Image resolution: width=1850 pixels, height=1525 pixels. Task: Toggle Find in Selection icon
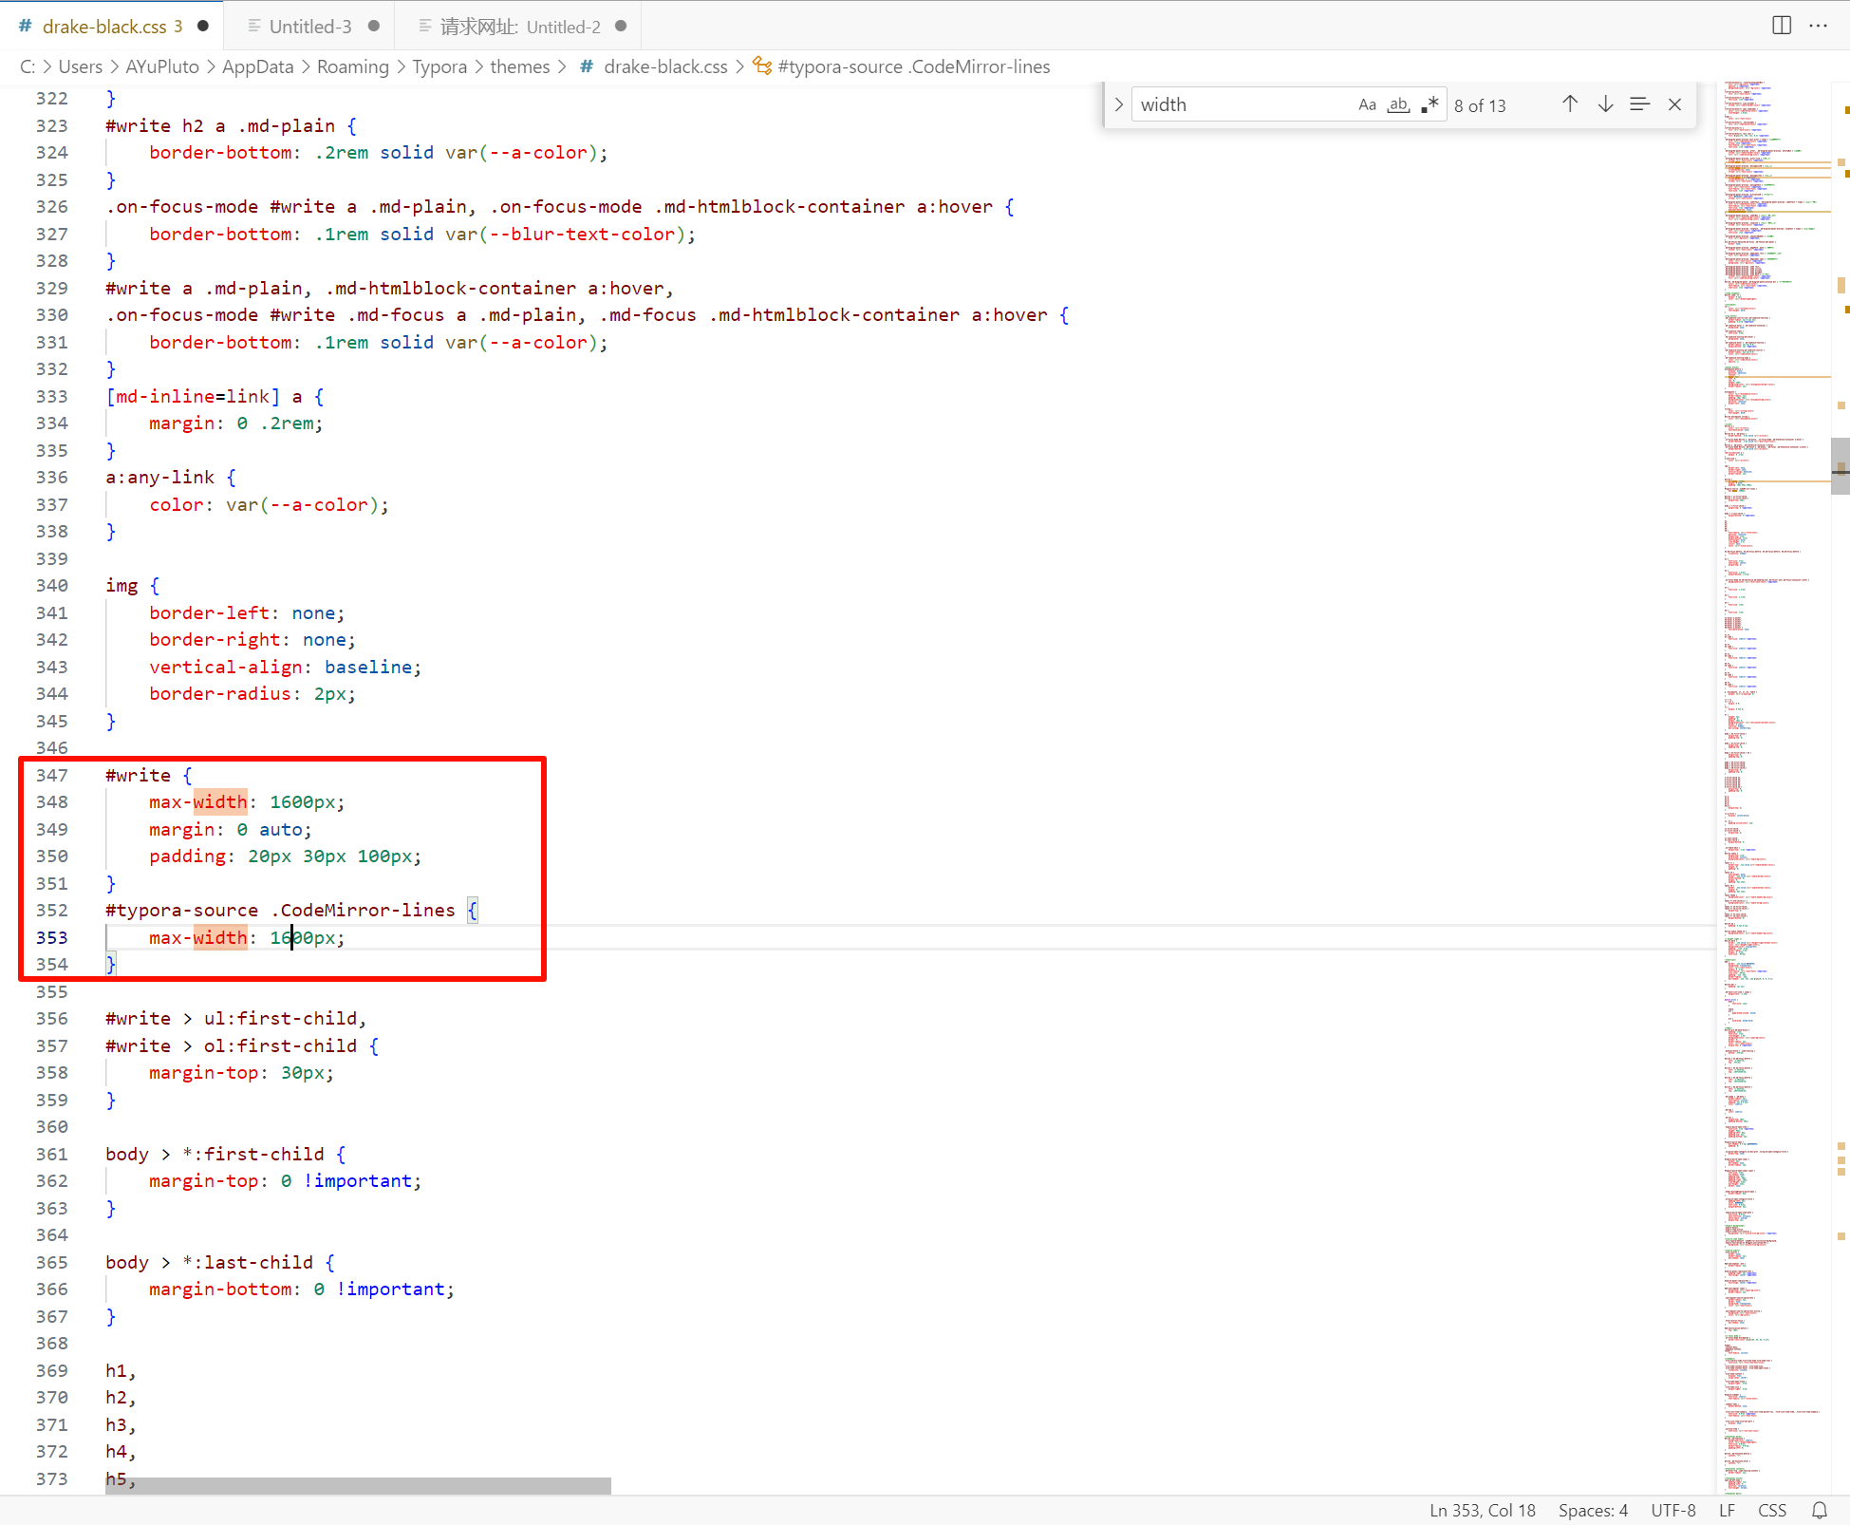click(x=1639, y=104)
